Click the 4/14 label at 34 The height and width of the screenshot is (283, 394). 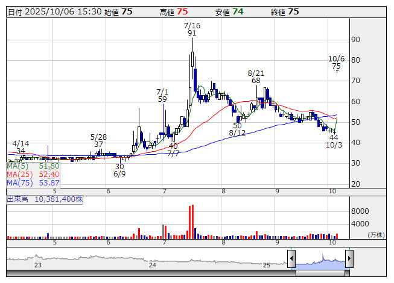click(x=21, y=148)
